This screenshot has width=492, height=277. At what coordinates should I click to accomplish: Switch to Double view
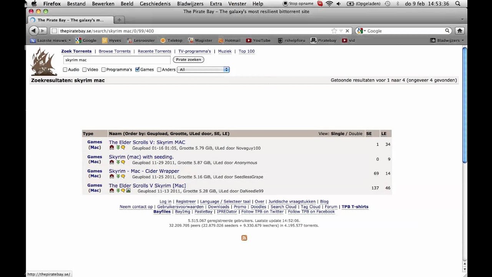[x=356, y=134]
